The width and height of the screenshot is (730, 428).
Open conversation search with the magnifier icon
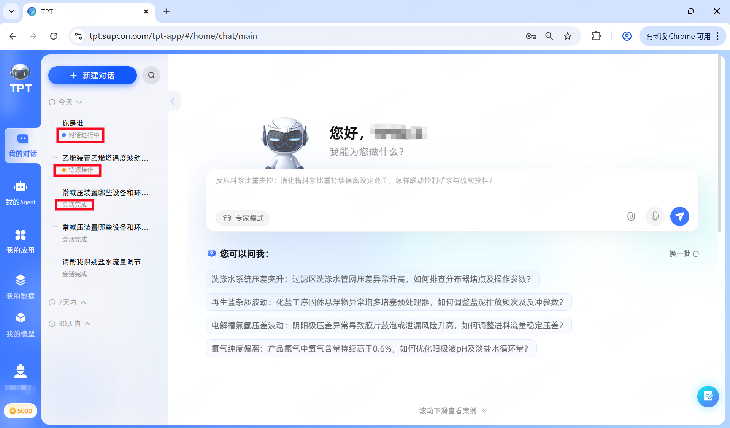point(151,75)
